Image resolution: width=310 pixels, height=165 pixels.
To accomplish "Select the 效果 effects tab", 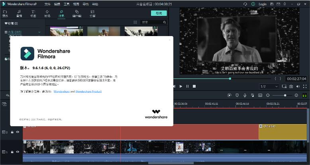I will click(61, 13).
